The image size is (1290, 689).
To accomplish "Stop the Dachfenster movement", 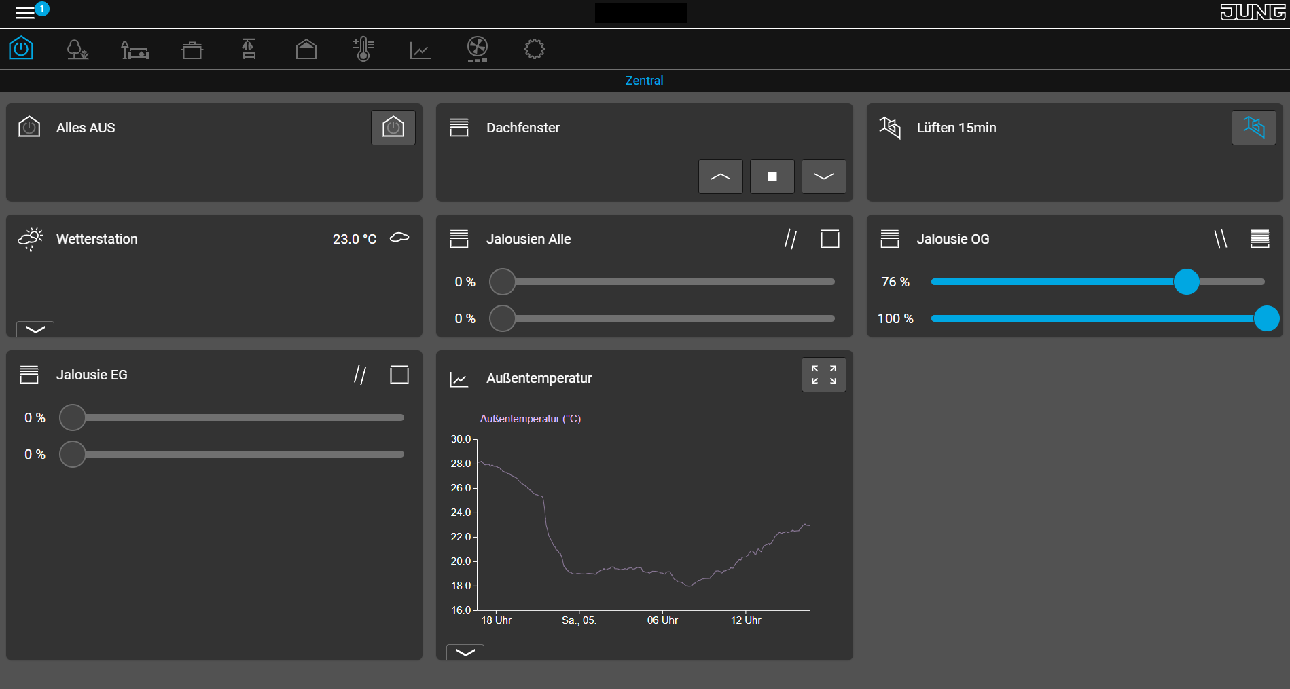I will [x=772, y=176].
